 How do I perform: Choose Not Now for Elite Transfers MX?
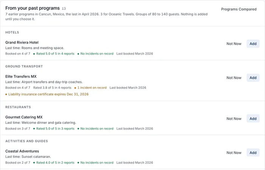[x=234, y=78]
